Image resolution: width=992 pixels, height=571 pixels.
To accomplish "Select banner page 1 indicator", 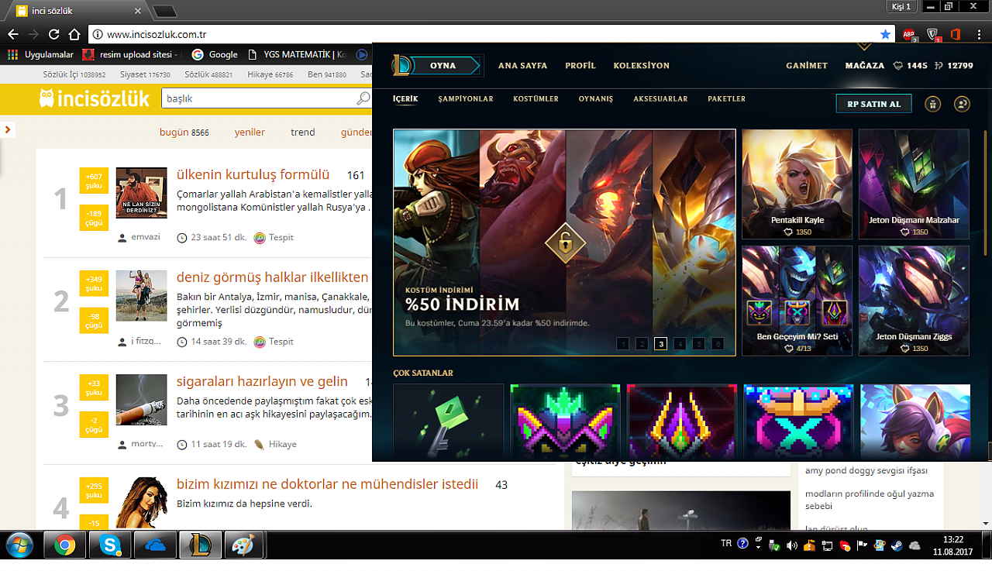I will 623,343.
